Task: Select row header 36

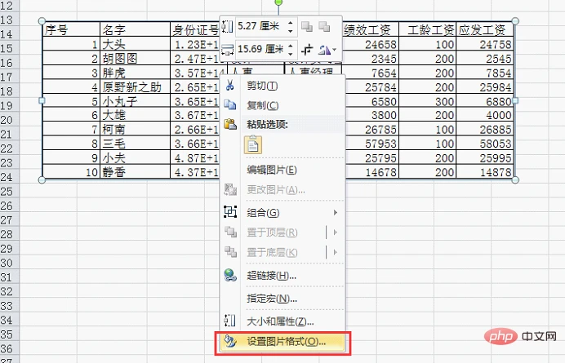Action: 7,348
